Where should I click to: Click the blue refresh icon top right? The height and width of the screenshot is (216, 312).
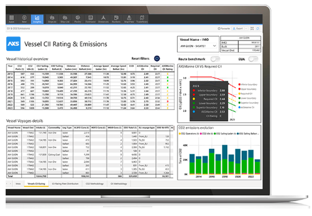coord(258,28)
